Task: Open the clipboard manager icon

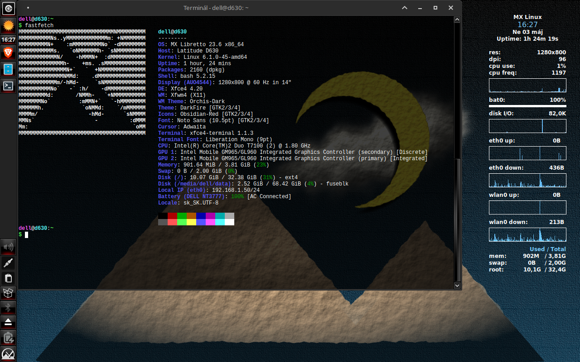Action: pyautogui.click(x=8, y=278)
